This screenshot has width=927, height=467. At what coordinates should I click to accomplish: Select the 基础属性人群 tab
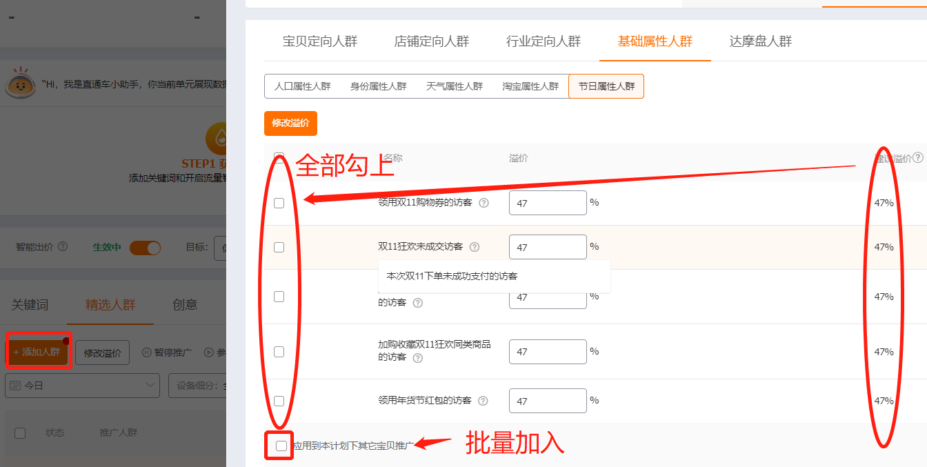tap(655, 41)
